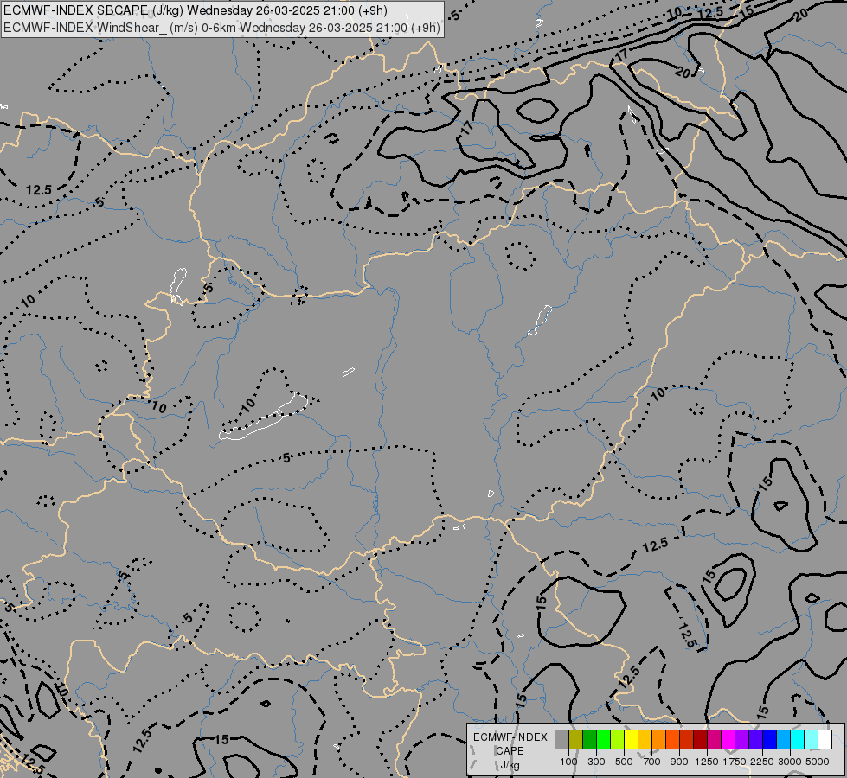The width and height of the screenshot is (847, 778).
Task: Pick the lime yellow-green legend swatch
Action: tap(618, 740)
